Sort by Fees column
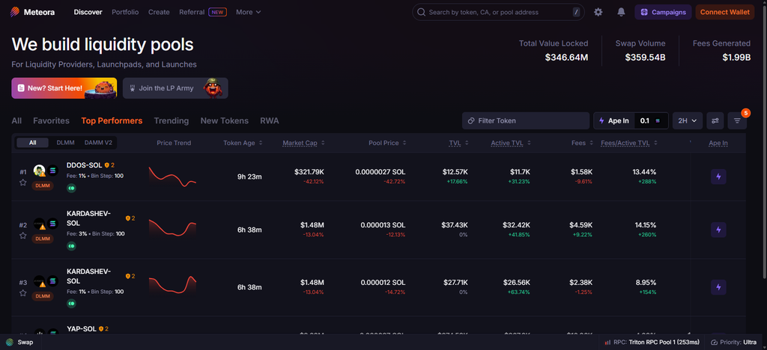This screenshot has width=767, height=350. tap(583, 143)
